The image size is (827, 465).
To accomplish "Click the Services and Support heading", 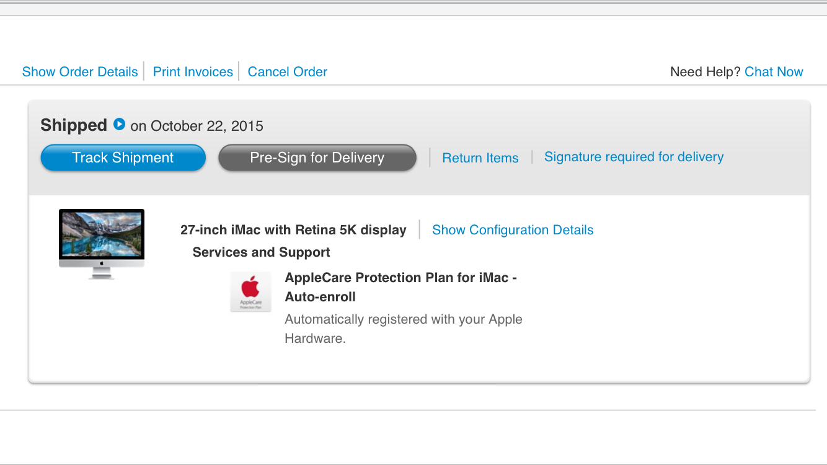I will (x=261, y=252).
